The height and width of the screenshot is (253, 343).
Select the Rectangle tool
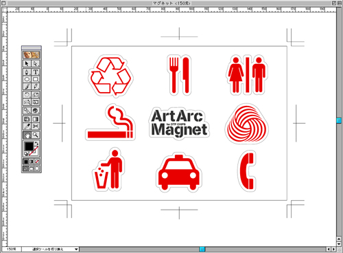(36, 79)
